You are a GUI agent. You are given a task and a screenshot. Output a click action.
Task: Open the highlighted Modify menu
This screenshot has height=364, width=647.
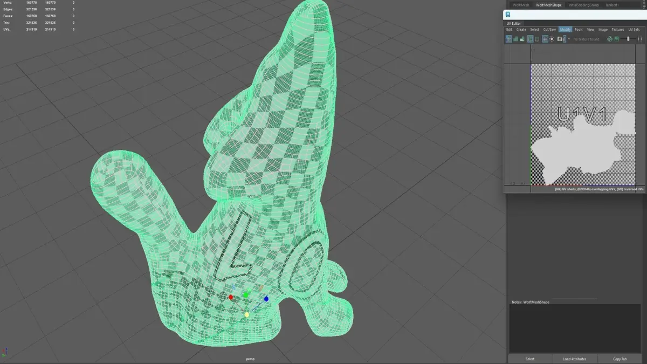565,30
